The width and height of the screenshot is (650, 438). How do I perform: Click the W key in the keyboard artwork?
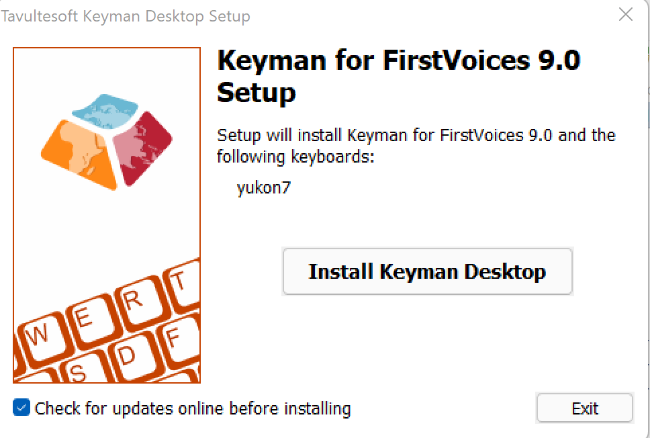tap(40, 337)
